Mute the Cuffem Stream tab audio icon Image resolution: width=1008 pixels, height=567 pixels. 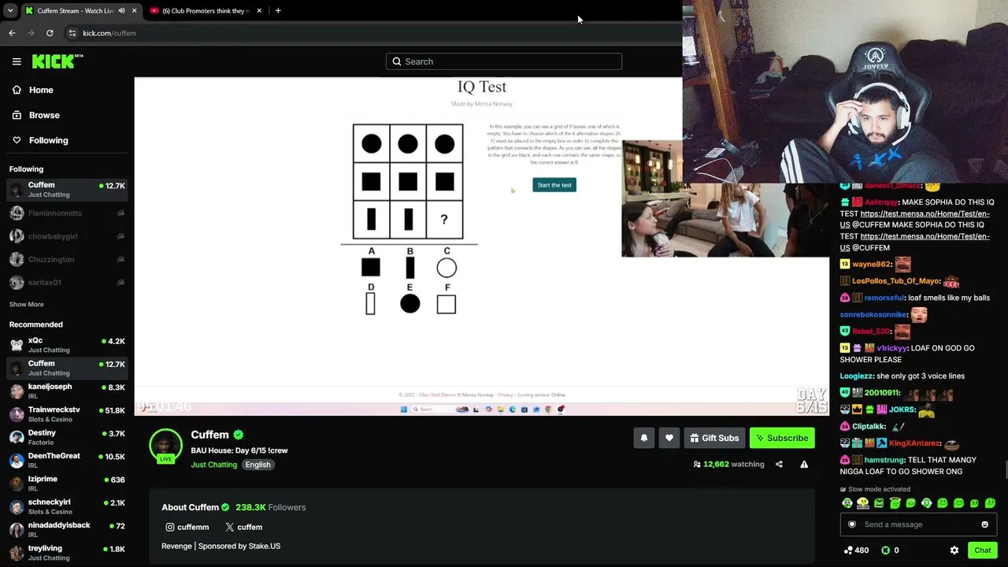121,11
